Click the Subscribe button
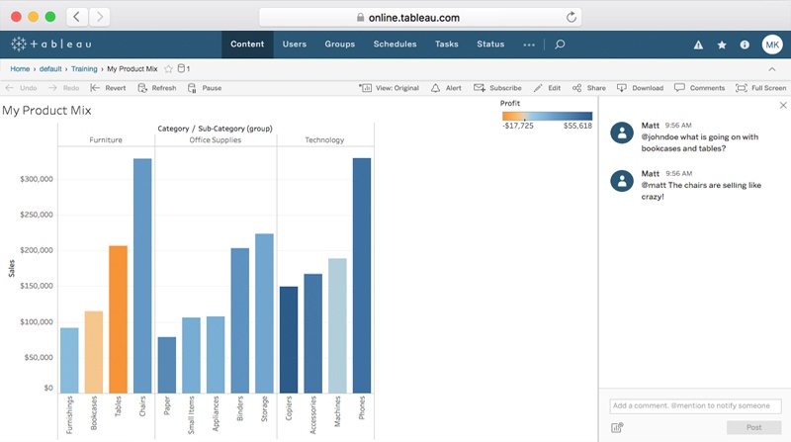The height and width of the screenshot is (442, 791). 497,88
